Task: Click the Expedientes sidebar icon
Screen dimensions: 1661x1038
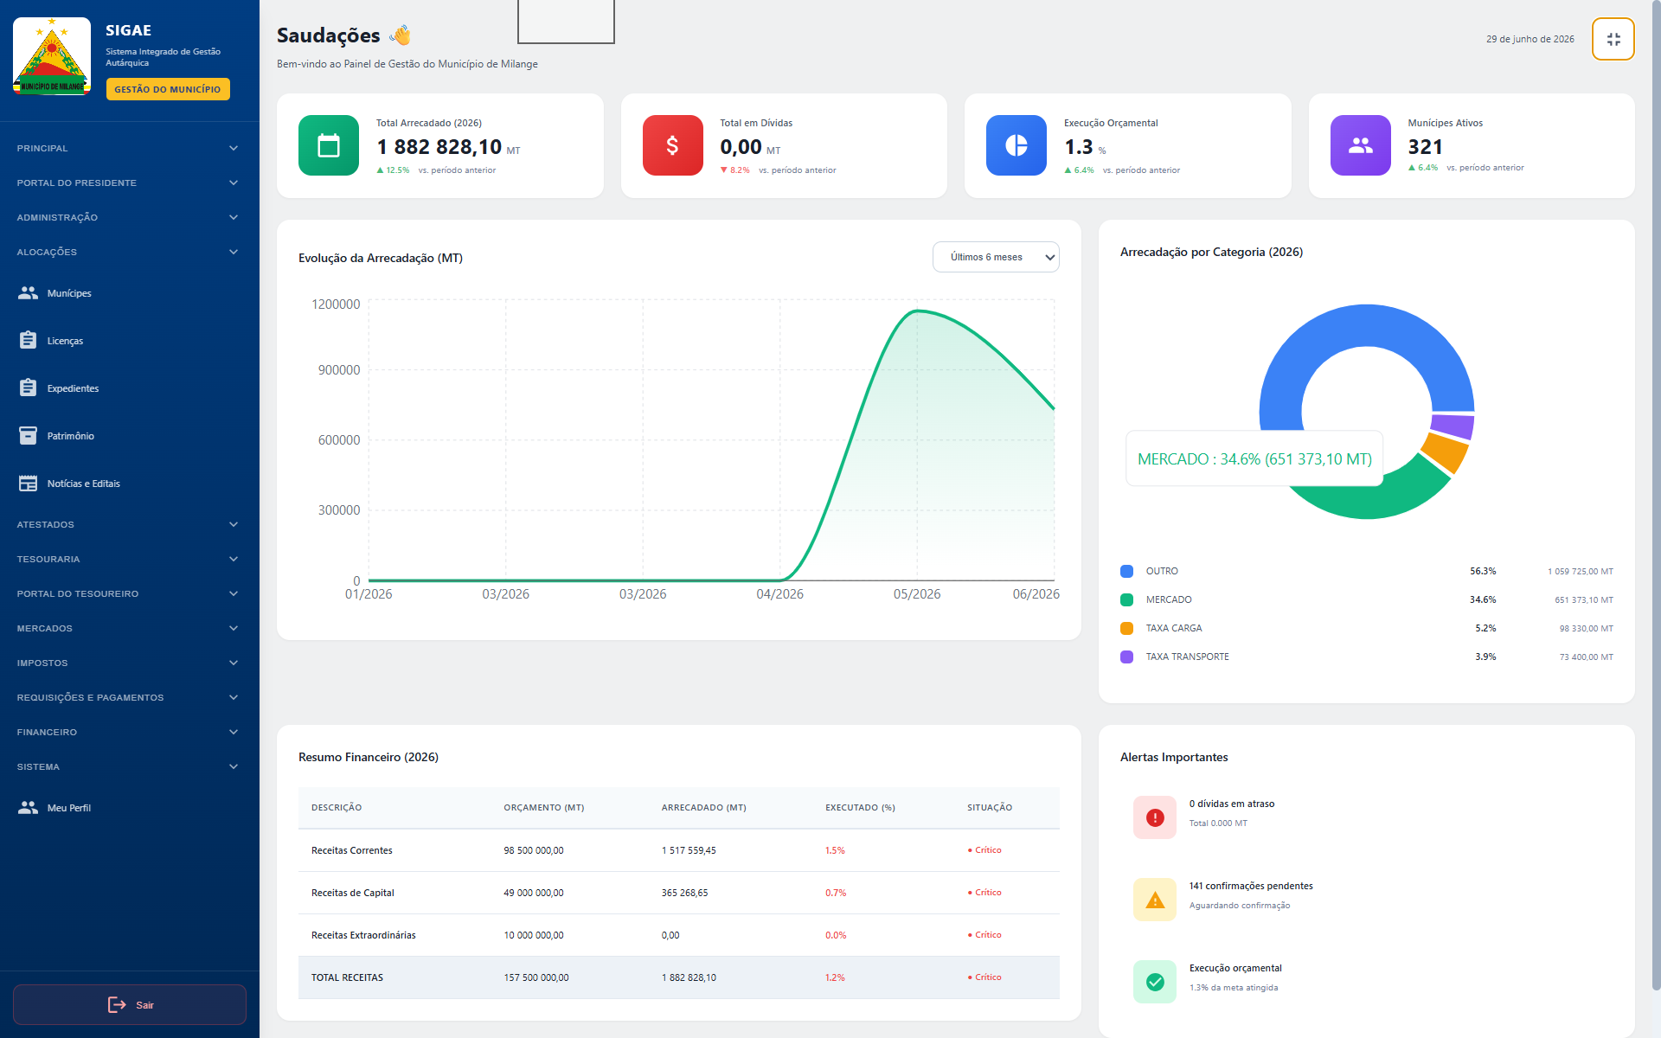Action: pyautogui.click(x=28, y=388)
